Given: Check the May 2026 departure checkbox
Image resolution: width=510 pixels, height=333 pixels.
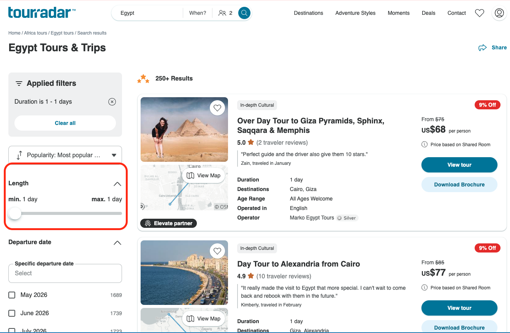Looking at the screenshot, I should pyautogui.click(x=12, y=295).
